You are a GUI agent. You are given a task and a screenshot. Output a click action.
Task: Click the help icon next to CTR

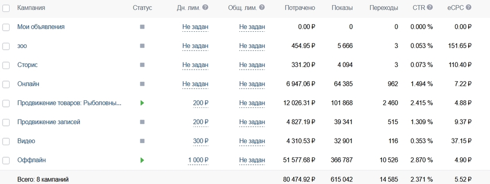click(x=430, y=8)
